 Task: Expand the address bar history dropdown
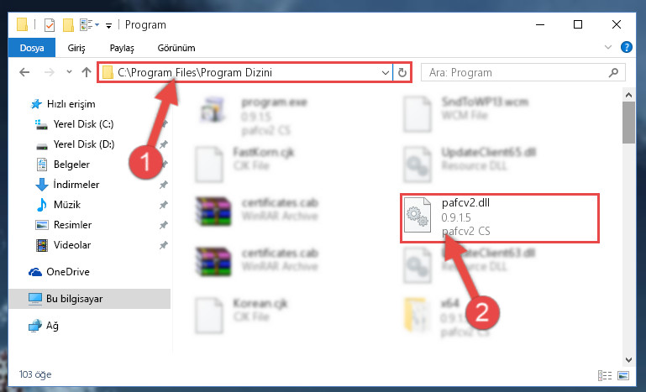[x=386, y=73]
